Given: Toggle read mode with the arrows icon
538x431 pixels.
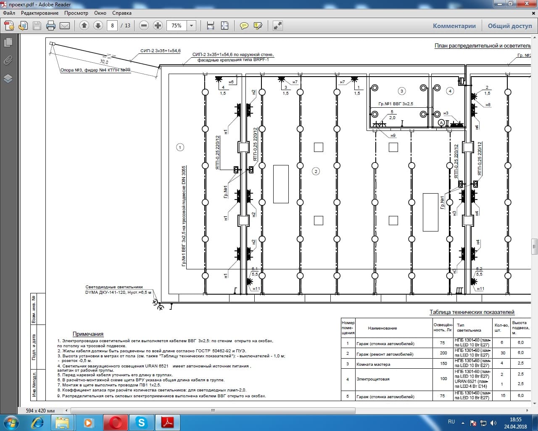Looking at the screenshot, I should point(277,26).
